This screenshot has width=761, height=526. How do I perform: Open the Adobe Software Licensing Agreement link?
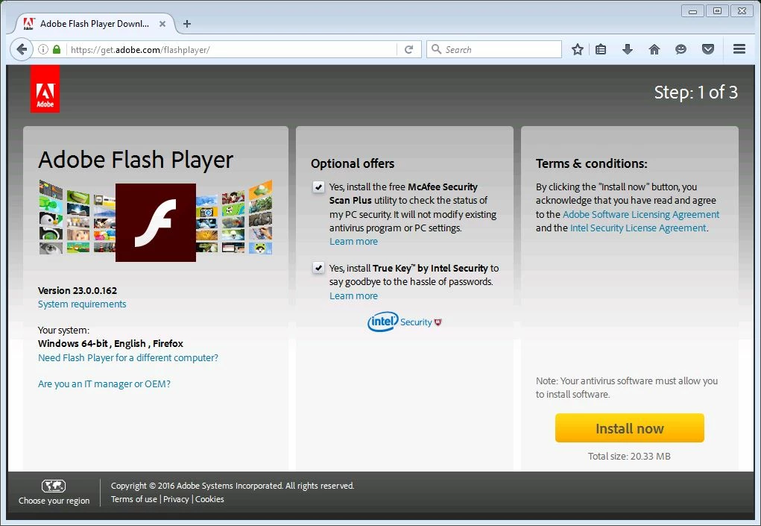click(641, 214)
